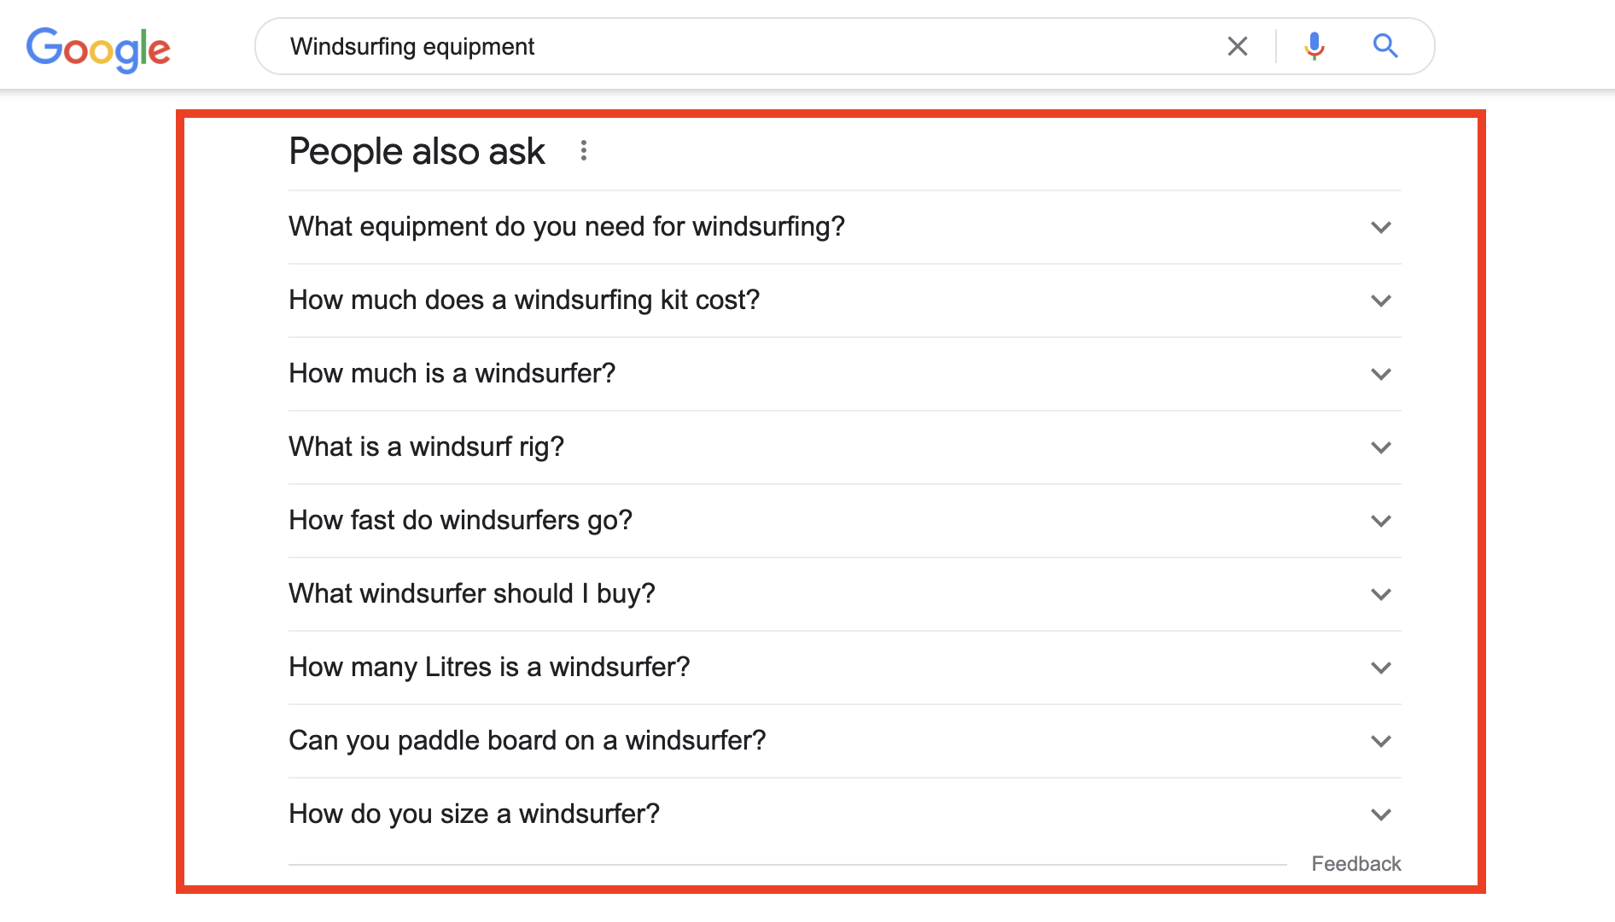Click the Feedback link
1615x922 pixels.
[1356, 864]
